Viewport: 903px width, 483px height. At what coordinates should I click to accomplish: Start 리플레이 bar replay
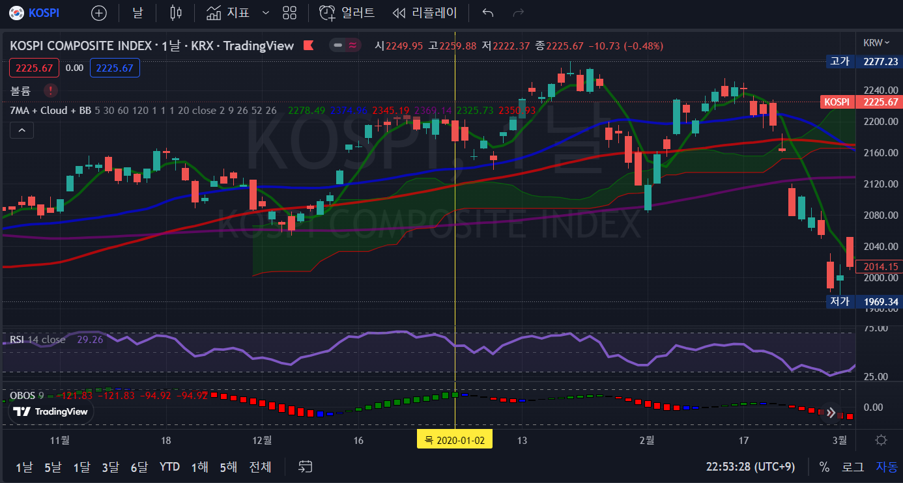pyautogui.click(x=425, y=13)
